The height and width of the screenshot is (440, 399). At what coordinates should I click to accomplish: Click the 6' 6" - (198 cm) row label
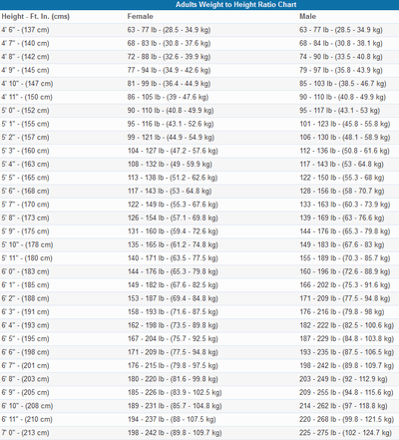pos(25,352)
